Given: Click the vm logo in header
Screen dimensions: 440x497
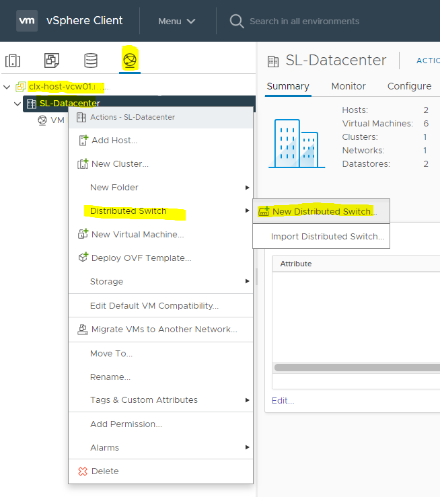Looking at the screenshot, I should tap(27, 21).
